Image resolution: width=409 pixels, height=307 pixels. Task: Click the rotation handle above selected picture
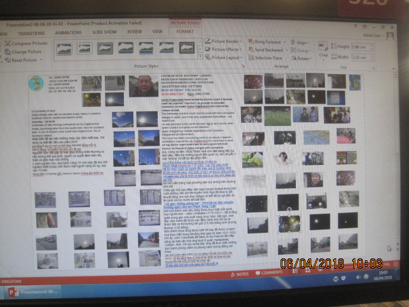[x=289, y=209]
